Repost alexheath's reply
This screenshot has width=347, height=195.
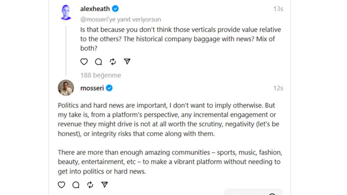(x=113, y=62)
